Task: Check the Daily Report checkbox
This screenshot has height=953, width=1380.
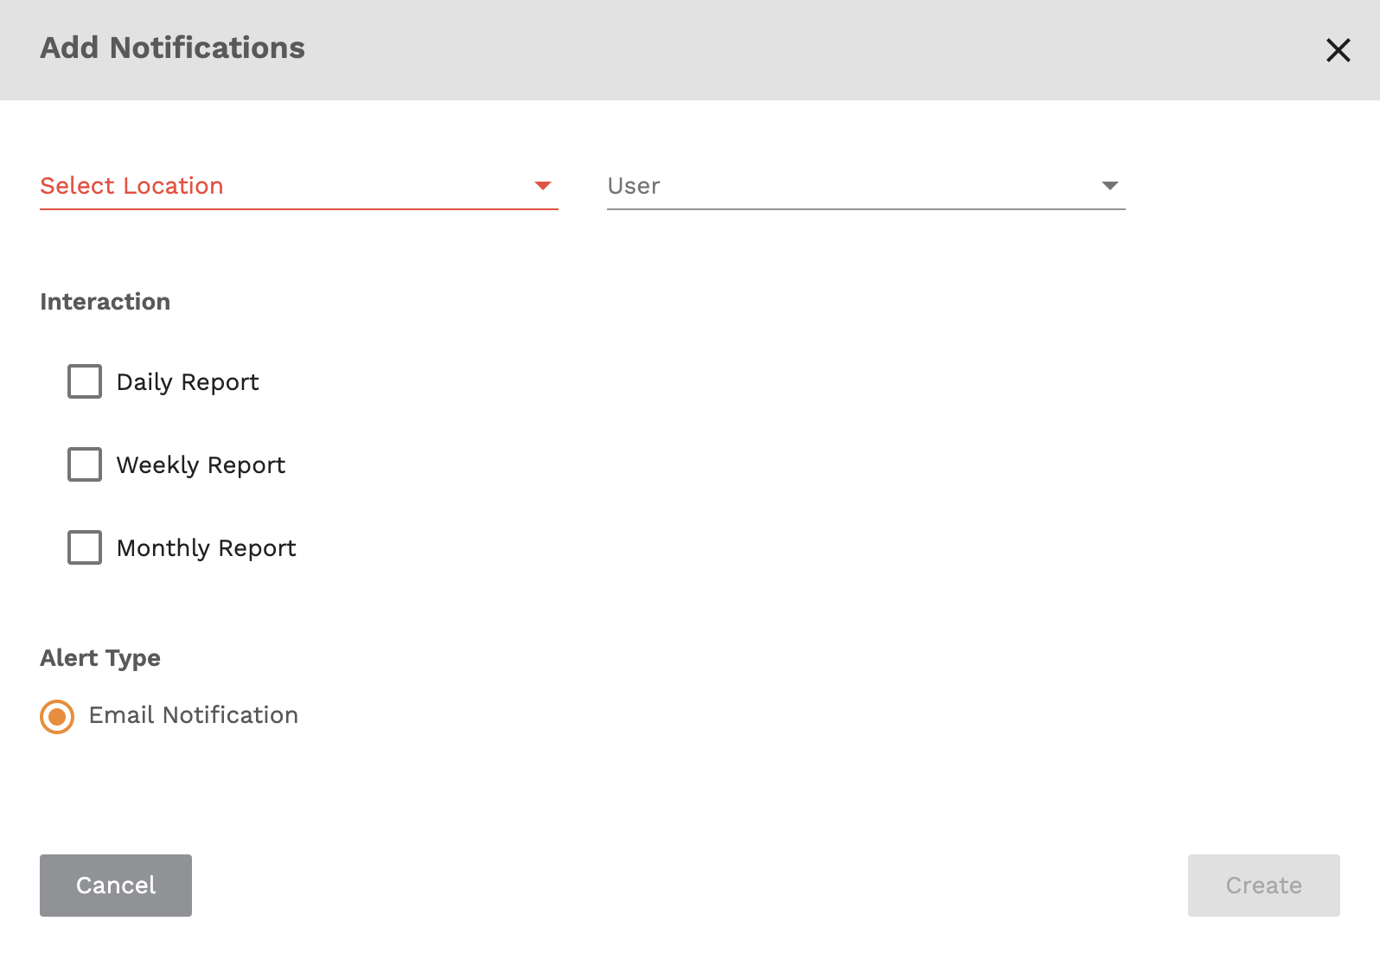Action: pyautogui.click(x=85, y=381)
